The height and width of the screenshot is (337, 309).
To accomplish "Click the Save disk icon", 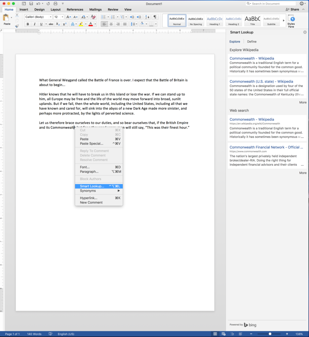I will (31, 3).
